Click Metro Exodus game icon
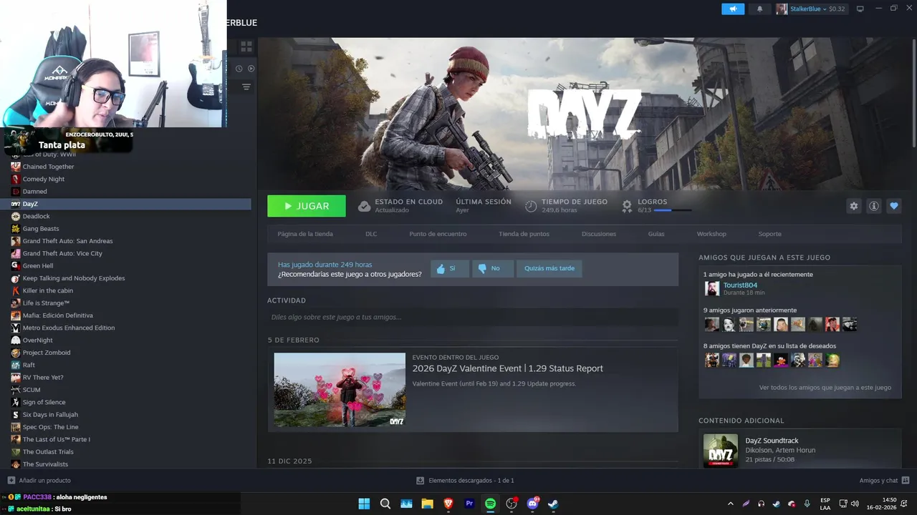The image size is (917, 515). click(x=16, y=328)
